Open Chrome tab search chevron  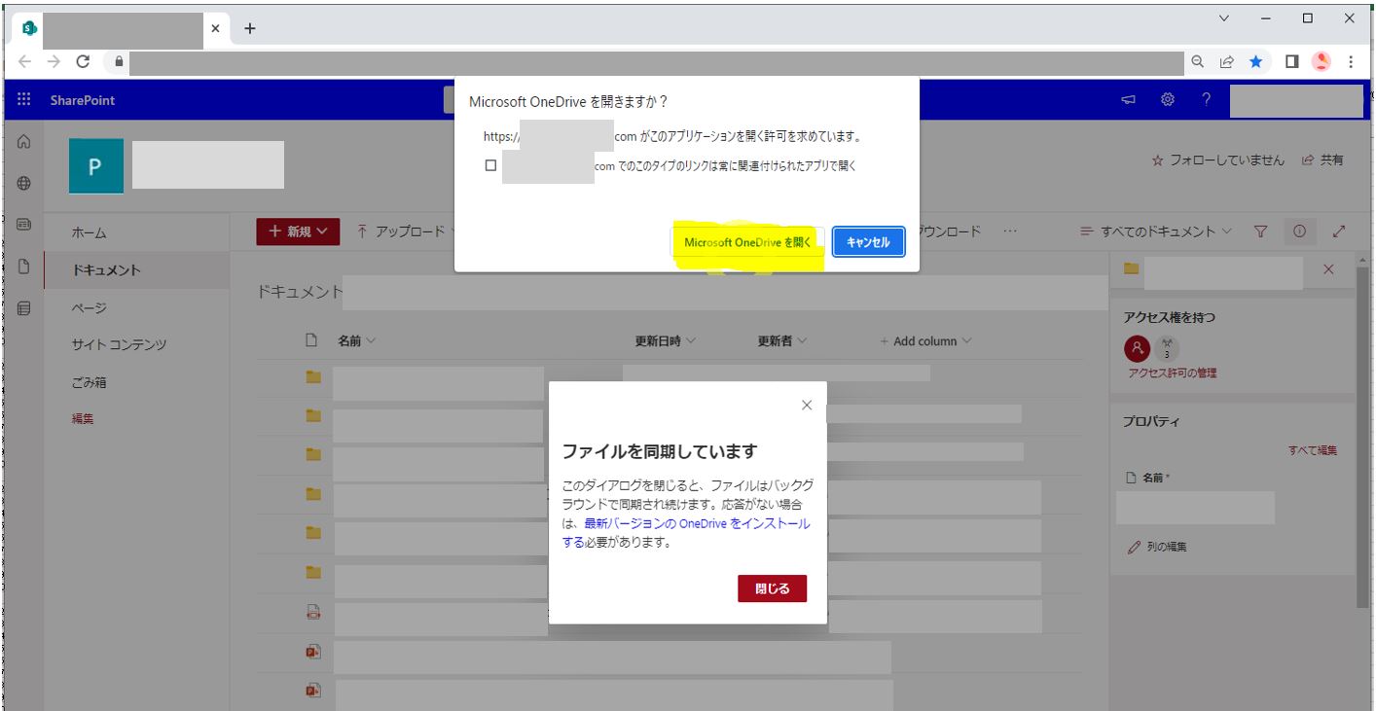click(x=1224, y=18)
